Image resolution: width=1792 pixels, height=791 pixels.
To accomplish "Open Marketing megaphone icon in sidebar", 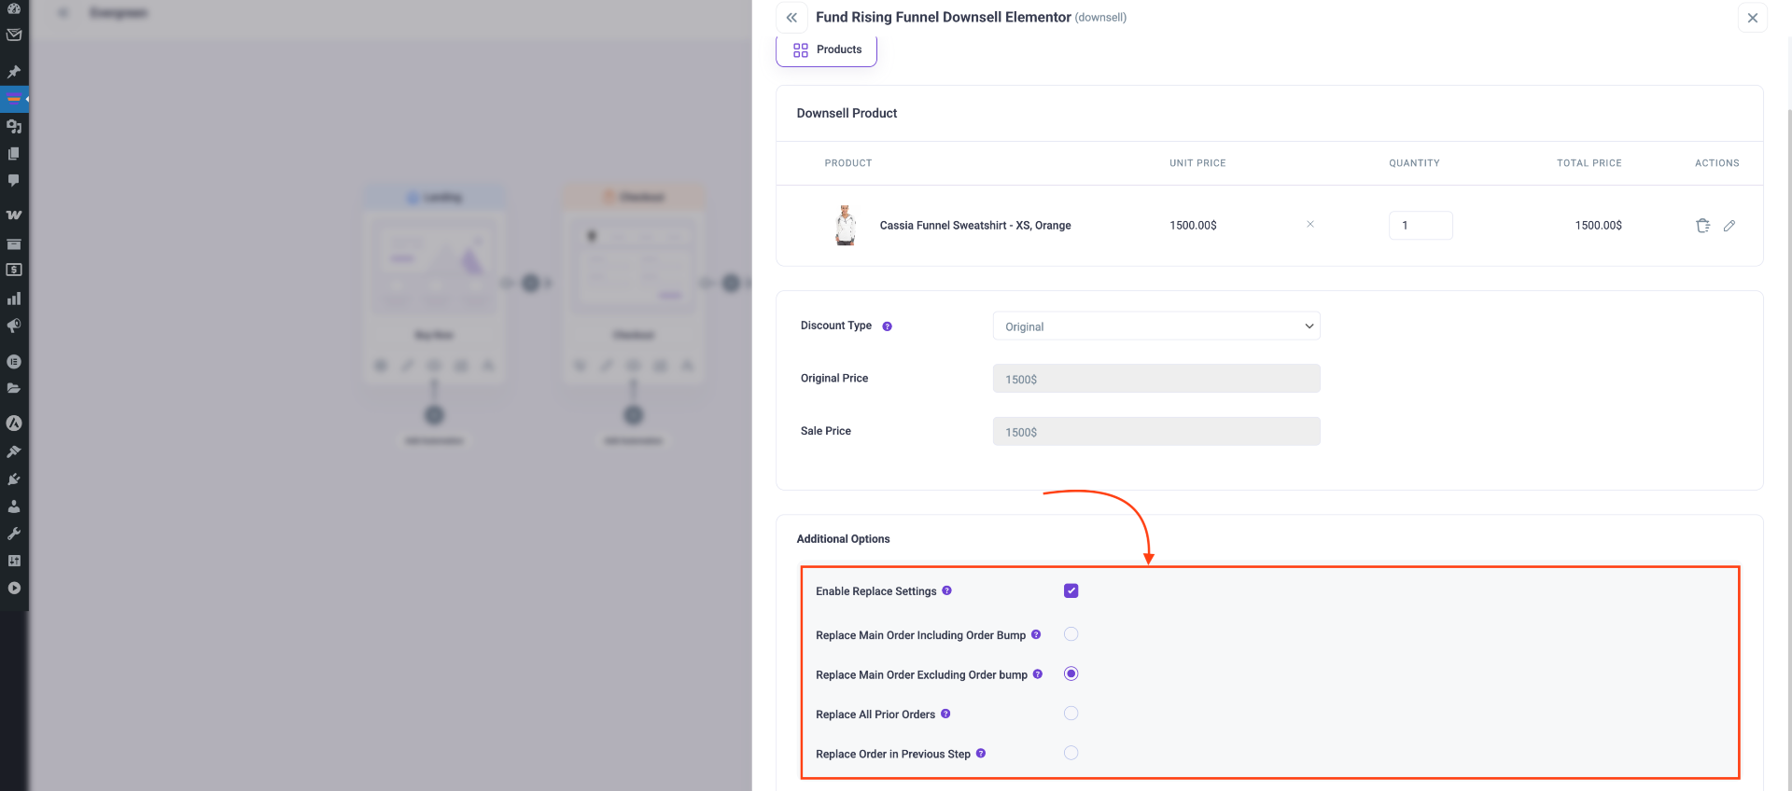I will click(x=14, y=326).
